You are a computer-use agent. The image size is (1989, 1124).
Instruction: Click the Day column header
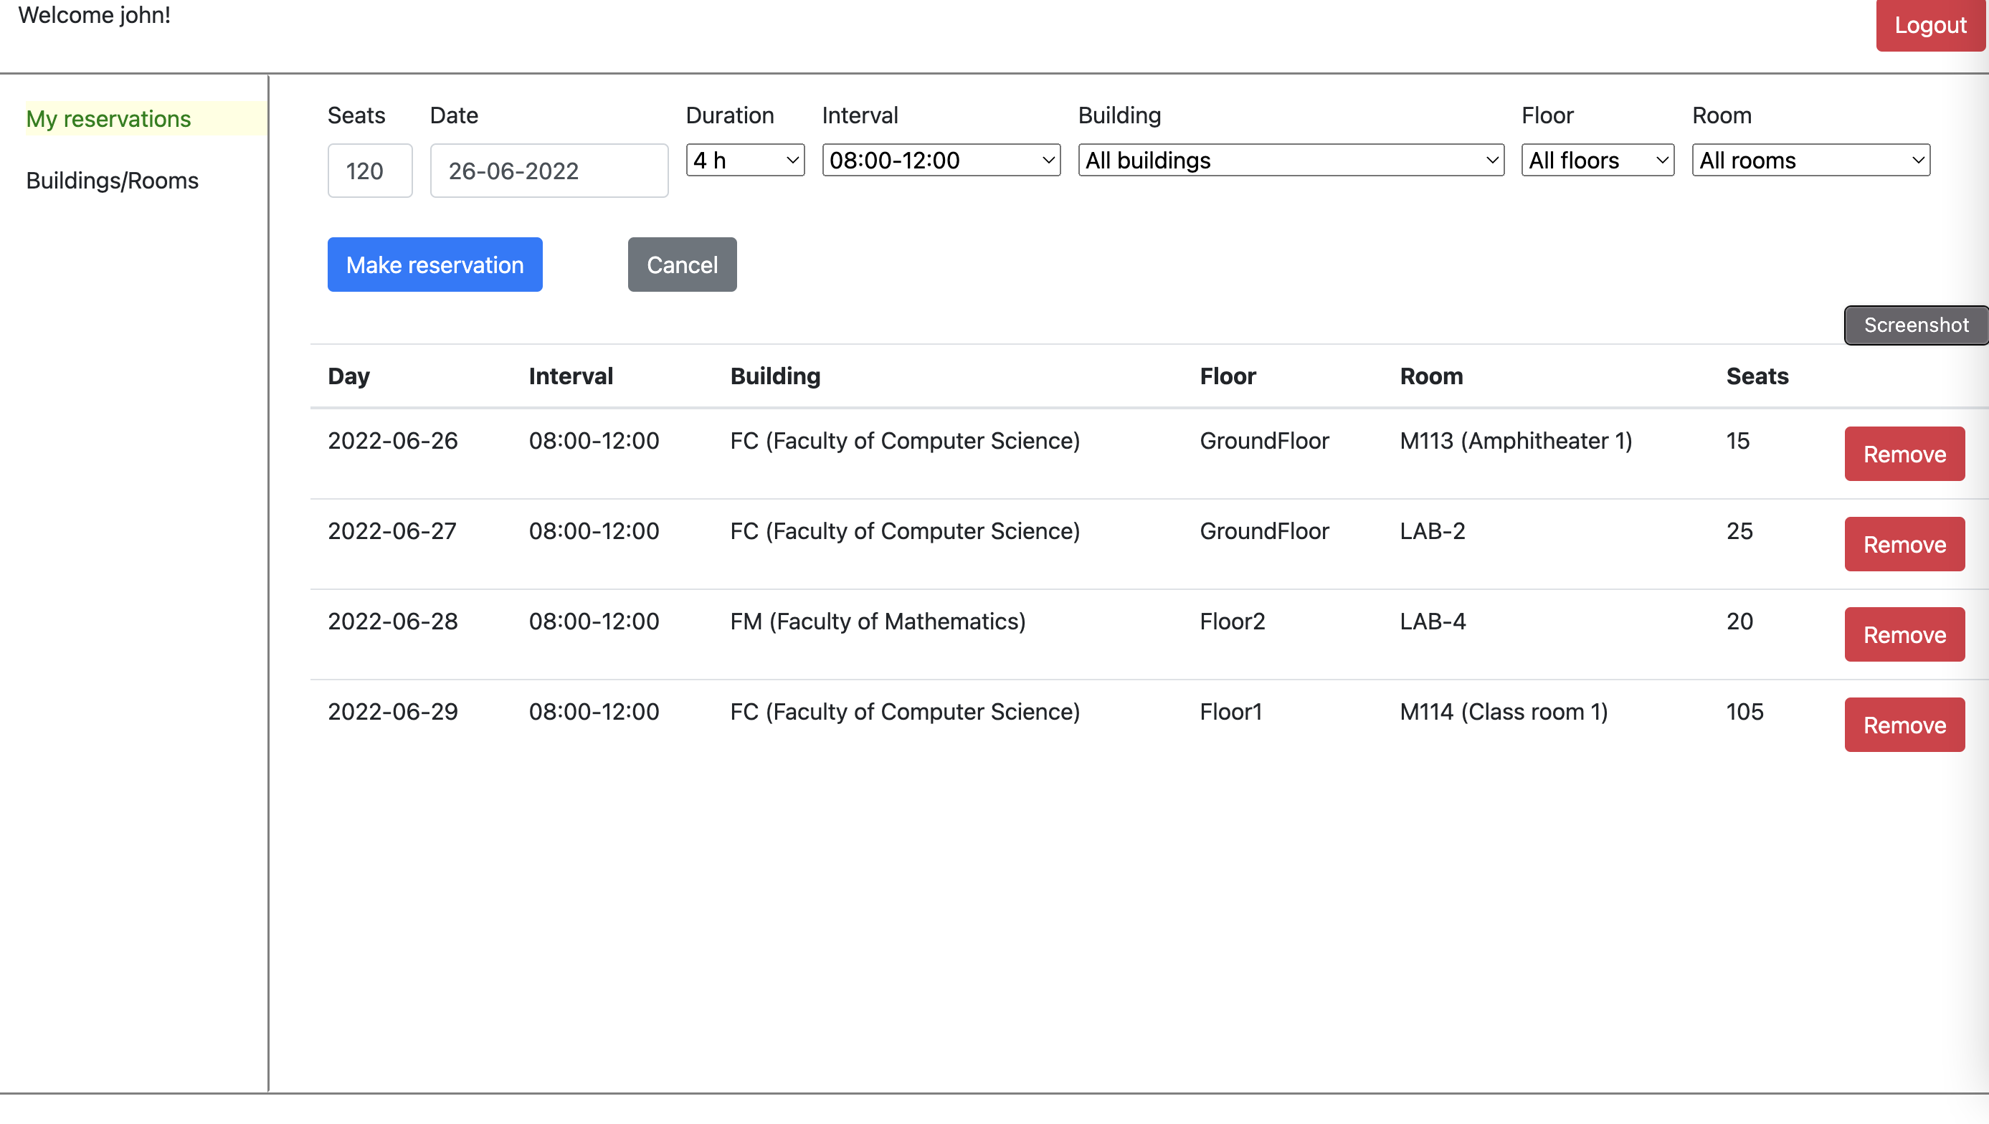pos(348,376)
